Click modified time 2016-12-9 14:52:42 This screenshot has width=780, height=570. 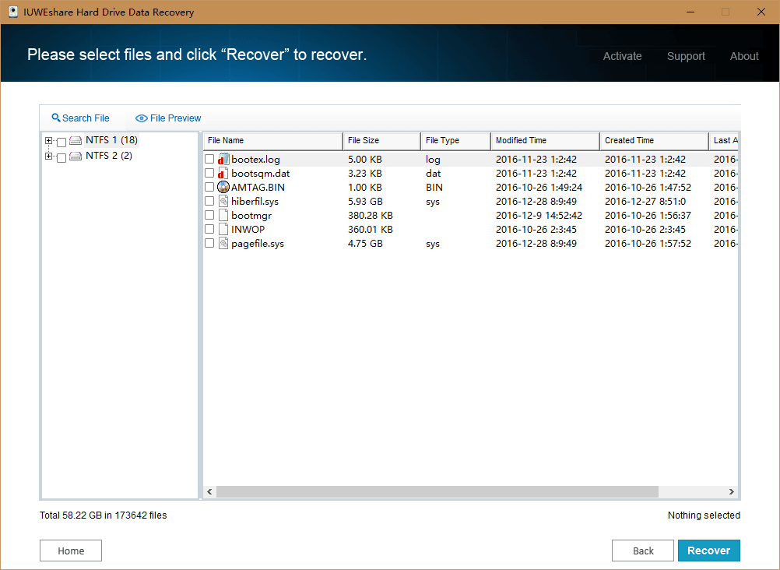(x=539, y=215)
